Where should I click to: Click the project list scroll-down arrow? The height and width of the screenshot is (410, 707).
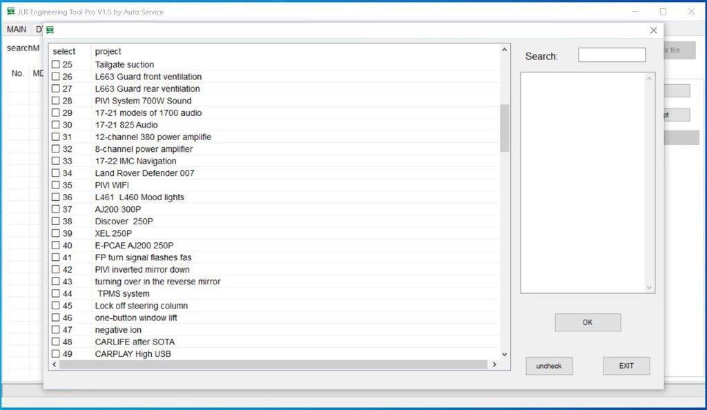[505, 355]
